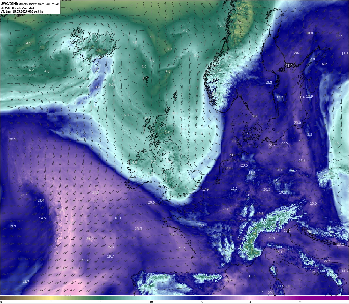Pick the 21.4 map value
The width and height of the screenshot is (349, 304).
pyautogui.click(x=301, y=97)
